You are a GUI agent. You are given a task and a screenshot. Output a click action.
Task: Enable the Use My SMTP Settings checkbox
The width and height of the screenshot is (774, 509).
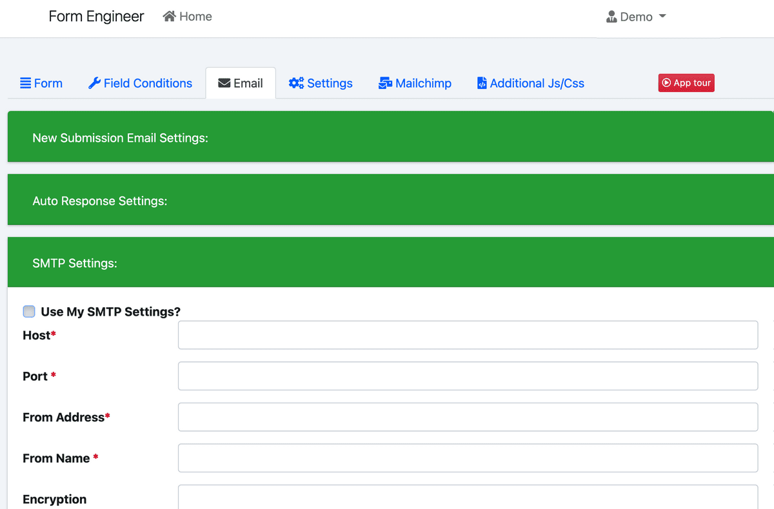(29, 312)
